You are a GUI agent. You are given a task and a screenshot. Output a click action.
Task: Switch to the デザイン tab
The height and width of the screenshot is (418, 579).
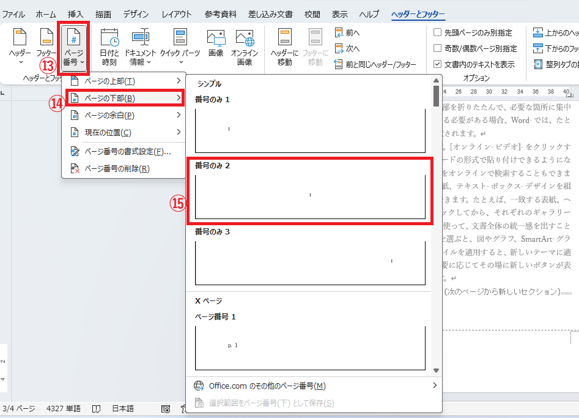click(x=136, y=15)
